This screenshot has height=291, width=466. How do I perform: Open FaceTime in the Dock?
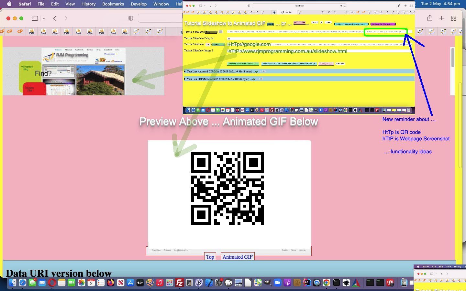[72, 283]
